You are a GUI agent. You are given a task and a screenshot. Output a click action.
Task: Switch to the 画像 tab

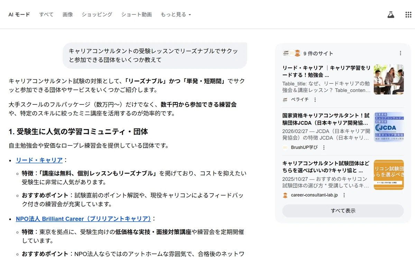(x=68, y=15)
